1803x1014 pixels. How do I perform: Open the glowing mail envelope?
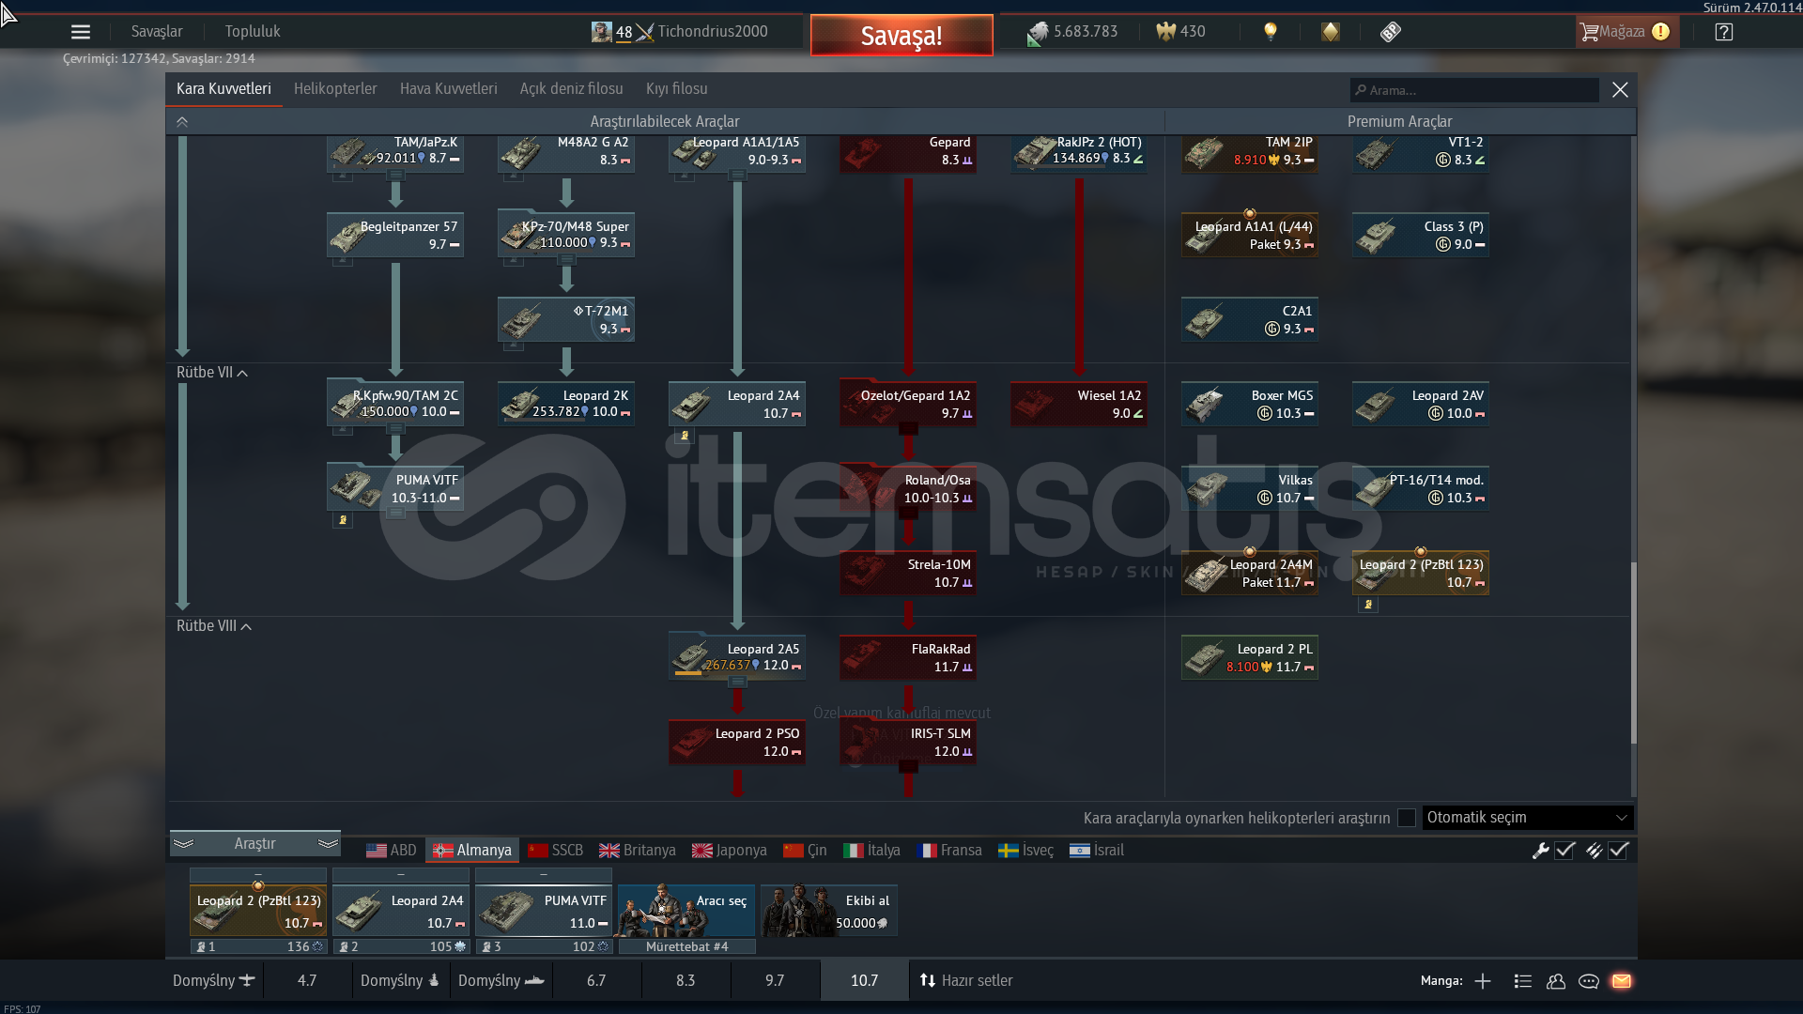pyautogui.click(x=1622, y=981)
